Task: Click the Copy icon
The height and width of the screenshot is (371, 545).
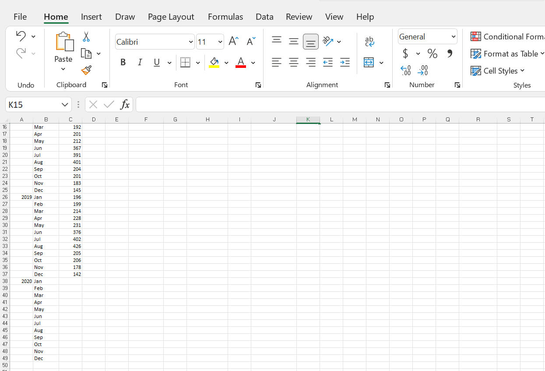Action: [86, 53]
